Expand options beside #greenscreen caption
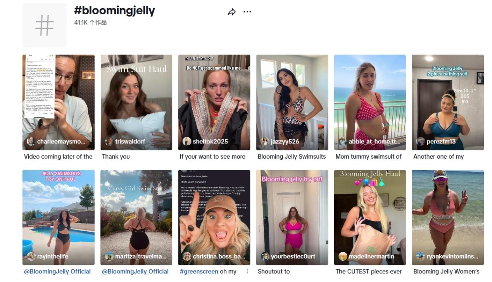492x282 pixels. pyautogui.click(x=247, y=271)
